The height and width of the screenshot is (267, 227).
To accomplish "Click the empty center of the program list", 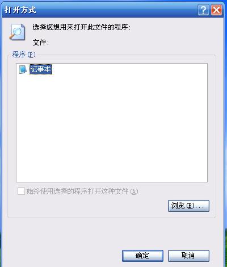I will 112,123.
